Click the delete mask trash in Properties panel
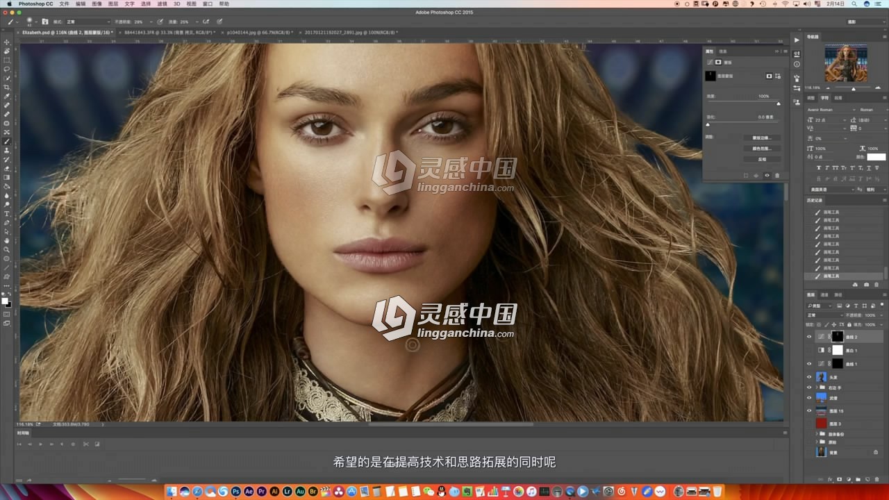The height and width of the screenshot is (500, 889). [777, 176]
